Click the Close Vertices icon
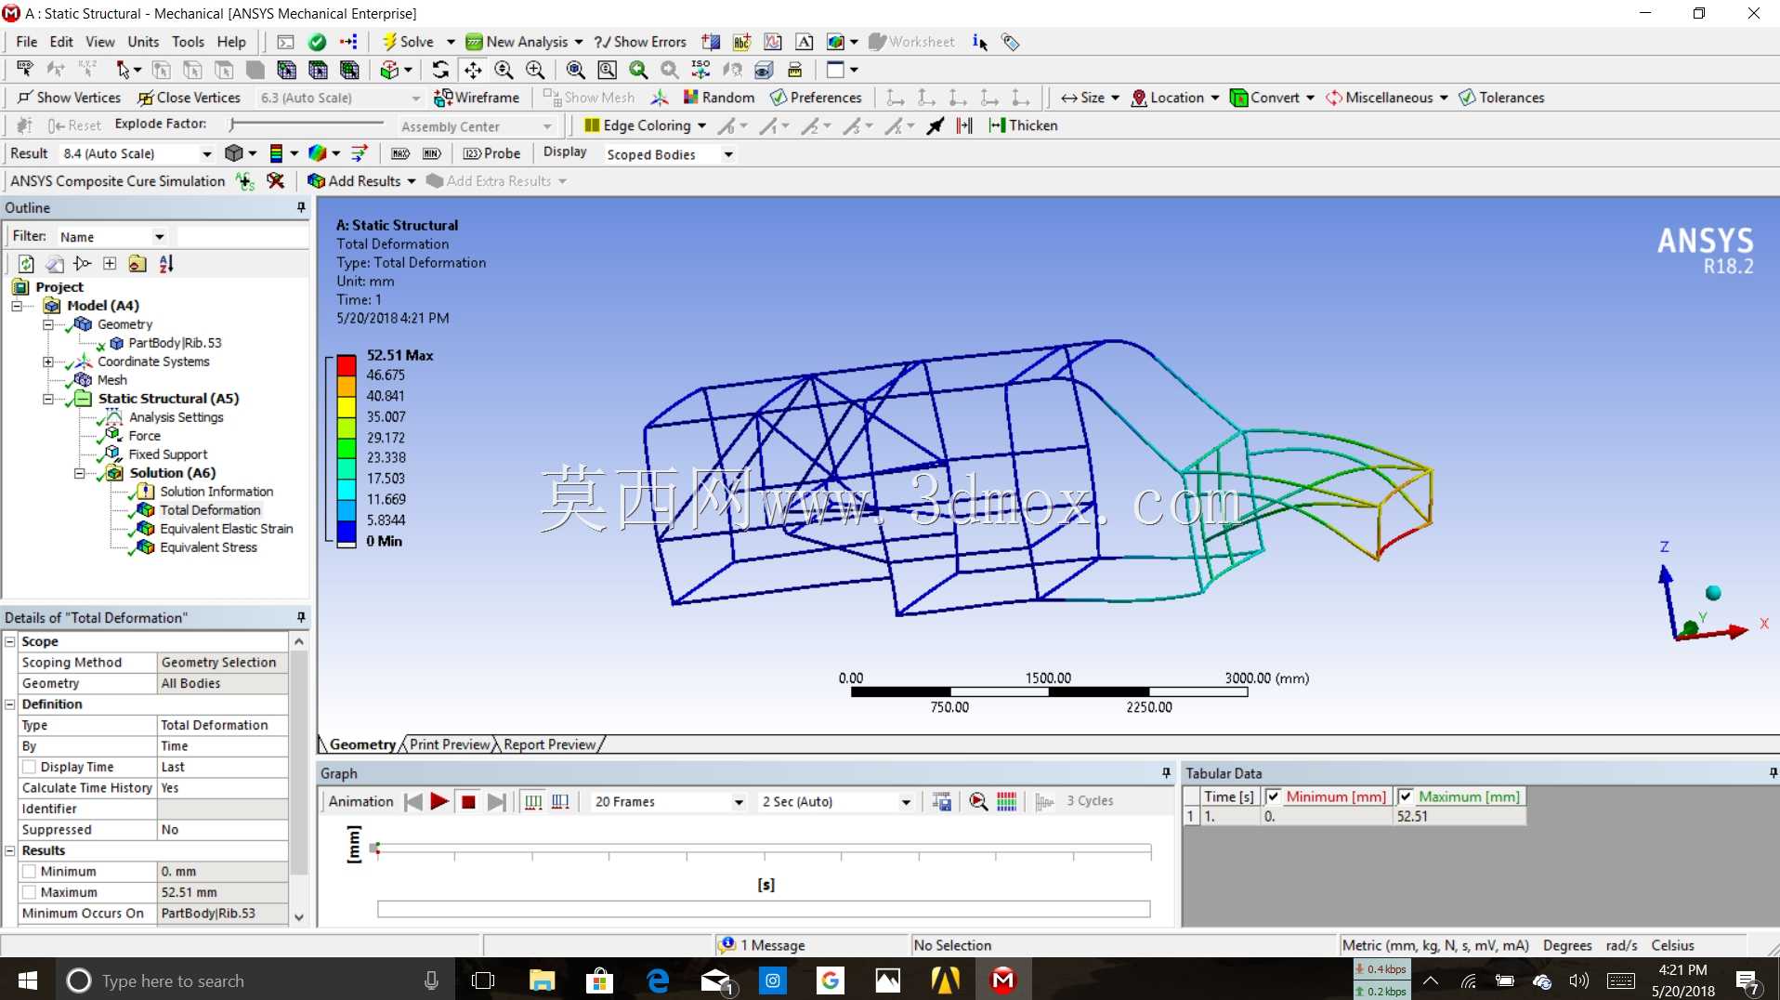The image size is (1780, 1000). [x=190, y=98]
